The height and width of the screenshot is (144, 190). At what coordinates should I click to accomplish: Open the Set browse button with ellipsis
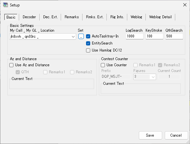point(81,36)
